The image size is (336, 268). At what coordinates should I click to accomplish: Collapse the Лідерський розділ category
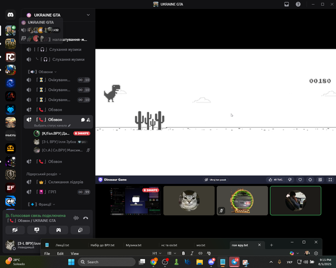pos(44,174)
